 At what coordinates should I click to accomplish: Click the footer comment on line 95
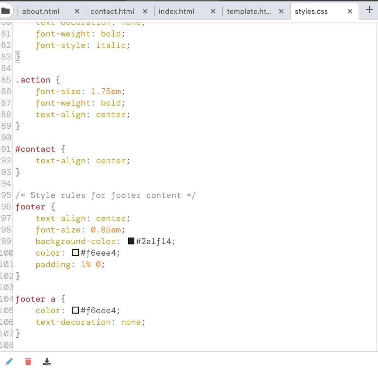(x=106, y=195)
